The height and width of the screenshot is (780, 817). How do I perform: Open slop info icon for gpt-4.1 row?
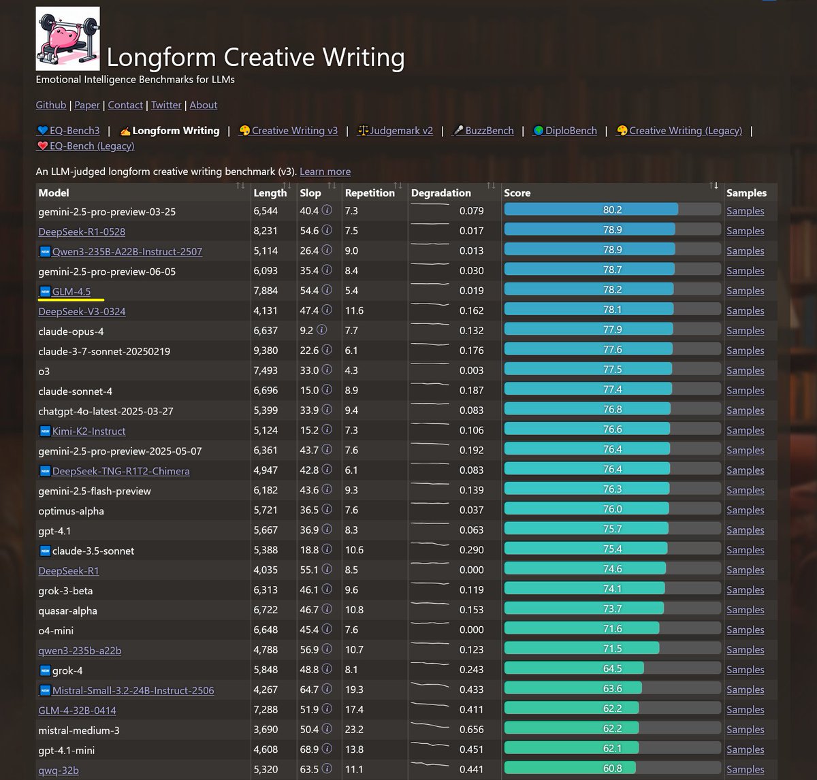click(x=327, y=529)
